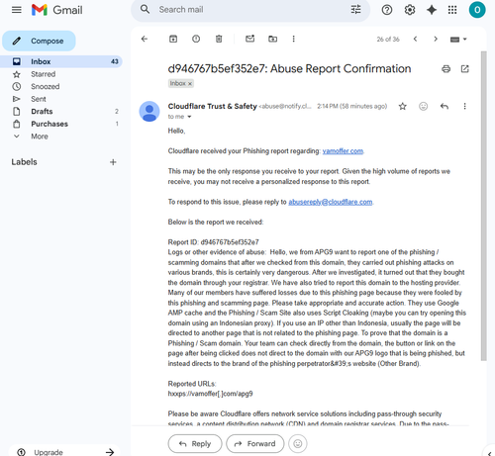The height and width of the screenshot is (456, 495).
Task: Click the abusereply@cloudflare.com link
Action: pos(331,202)
